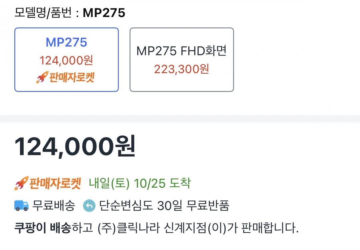Click the bold 쿠팡이 배송 text
Screen dimensions: 360x250
point(42,228)
